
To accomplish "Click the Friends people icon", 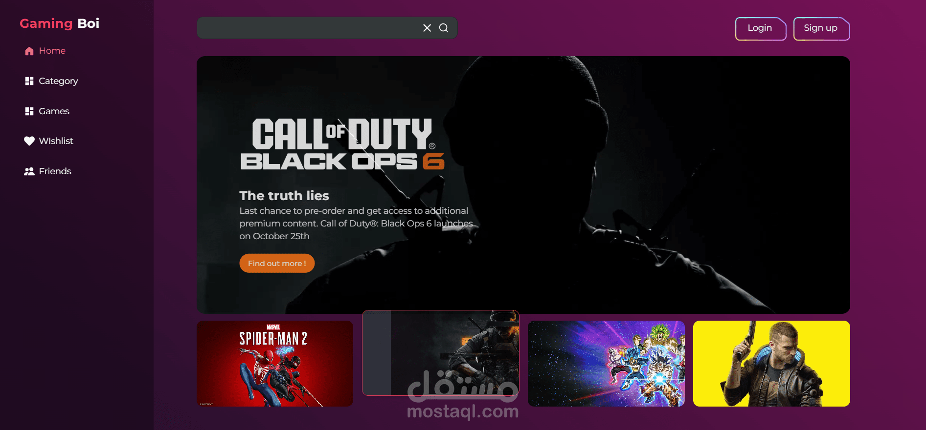I will (29, 171).
